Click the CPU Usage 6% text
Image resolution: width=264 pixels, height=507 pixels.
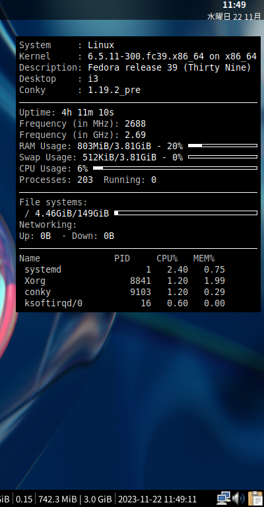[x=53, y=168]
